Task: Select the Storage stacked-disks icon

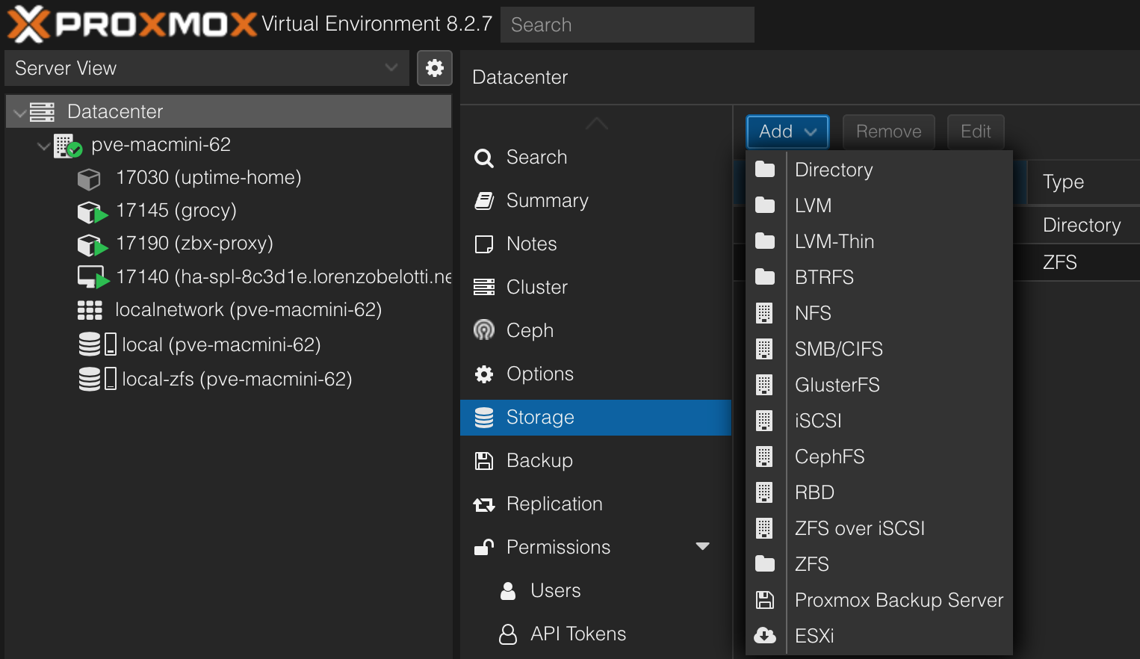Action: [483, 417]
